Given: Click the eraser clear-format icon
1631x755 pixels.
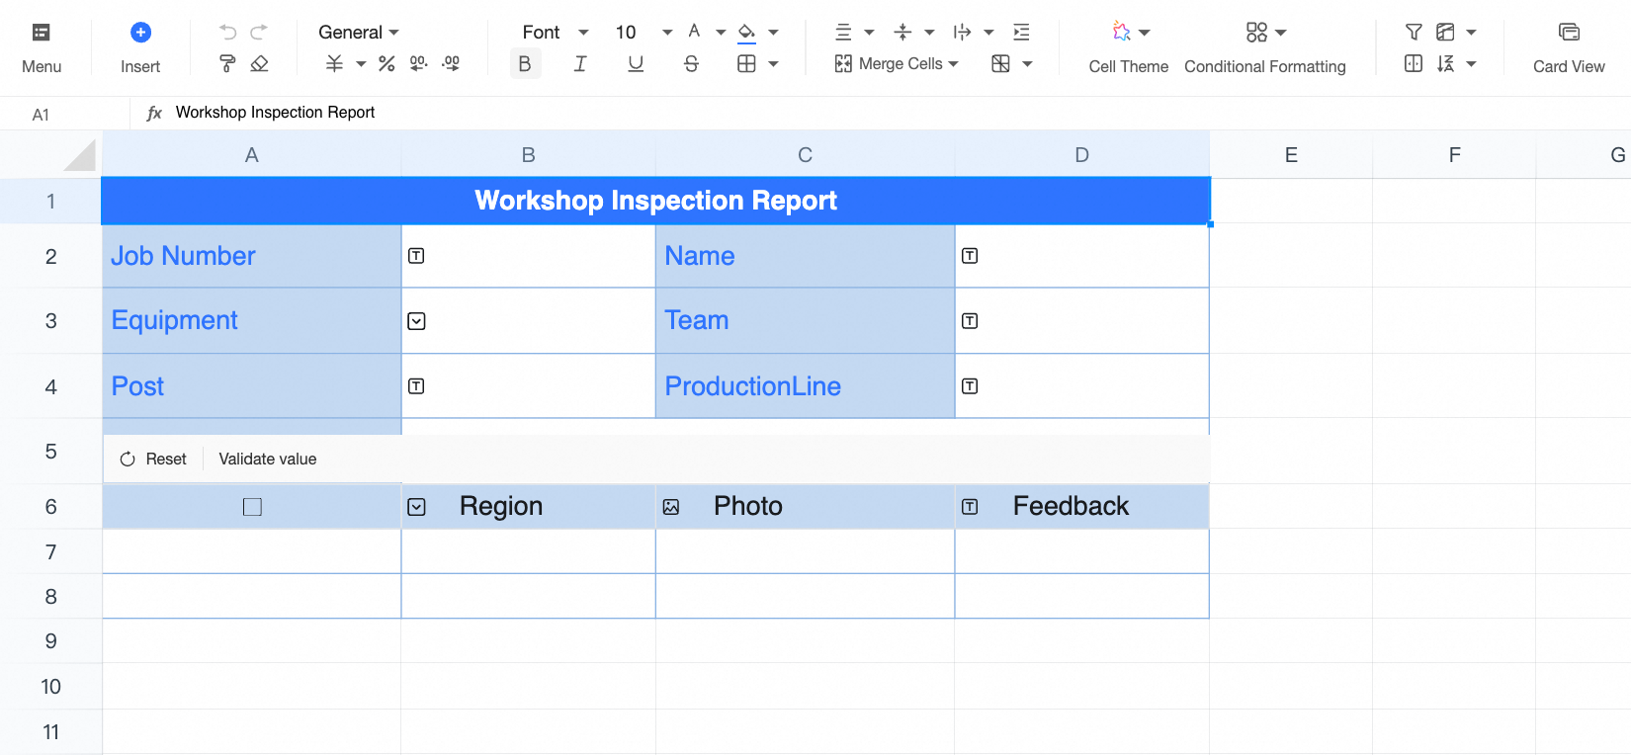Looking at the screenshot, I should point(259,64).
